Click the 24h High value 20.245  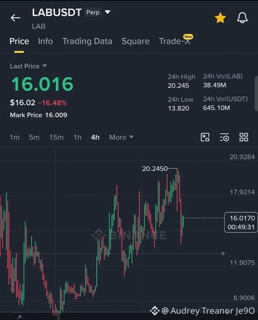[178, 86]
